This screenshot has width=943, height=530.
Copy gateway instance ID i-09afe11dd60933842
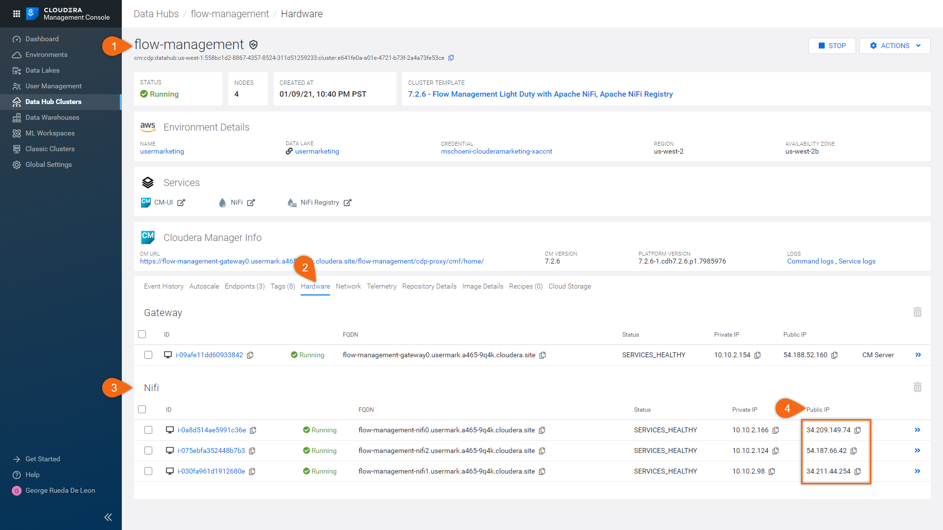[250, 355]
